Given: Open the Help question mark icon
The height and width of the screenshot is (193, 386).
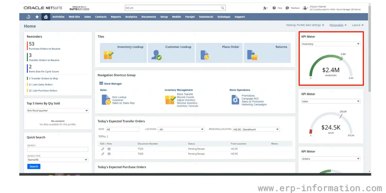Looking at the screenshot, I should click(x=274, y=8).
